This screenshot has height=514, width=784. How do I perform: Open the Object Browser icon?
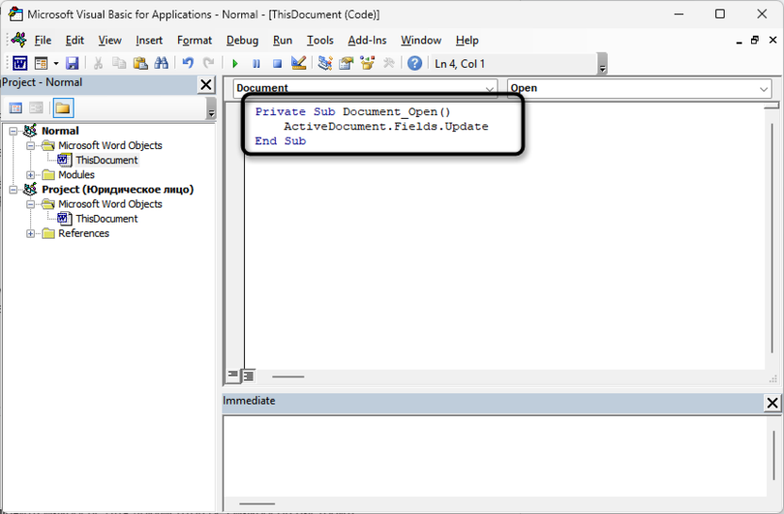point(367,63)
